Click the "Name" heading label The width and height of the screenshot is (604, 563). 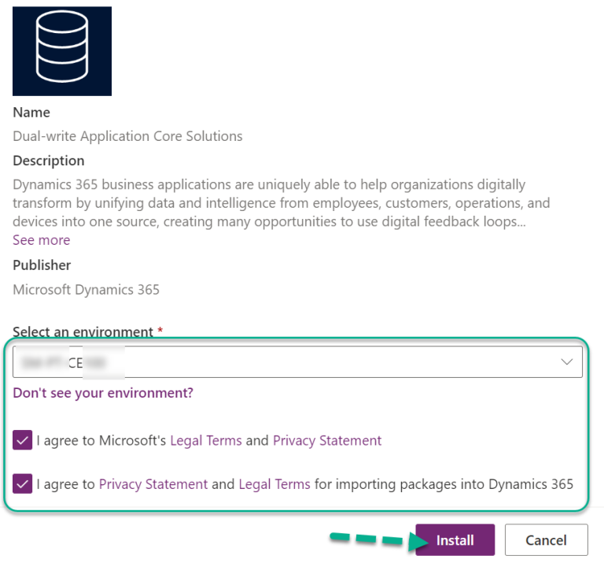point(31,113)
